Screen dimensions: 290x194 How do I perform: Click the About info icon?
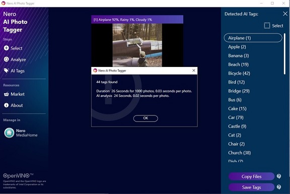[6, 105]
